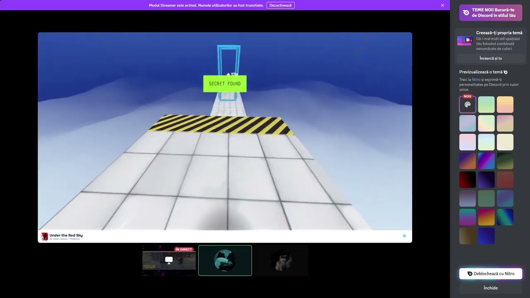
Task: Select the gray-lavender gradient theme swatch
Action: [x=467, y=198]
